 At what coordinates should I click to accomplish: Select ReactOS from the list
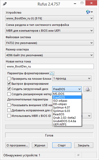tap(67, 114)
